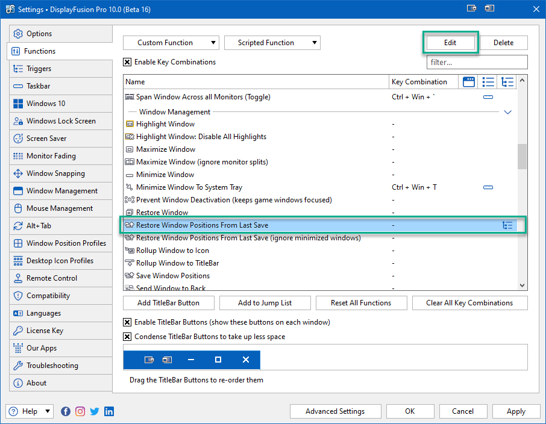546x424 pixels.
Task: Open the Windows Lock Screen section
Action: 61,121
